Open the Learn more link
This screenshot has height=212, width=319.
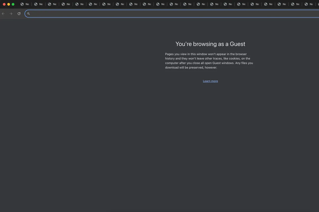[x=210, y=81]
